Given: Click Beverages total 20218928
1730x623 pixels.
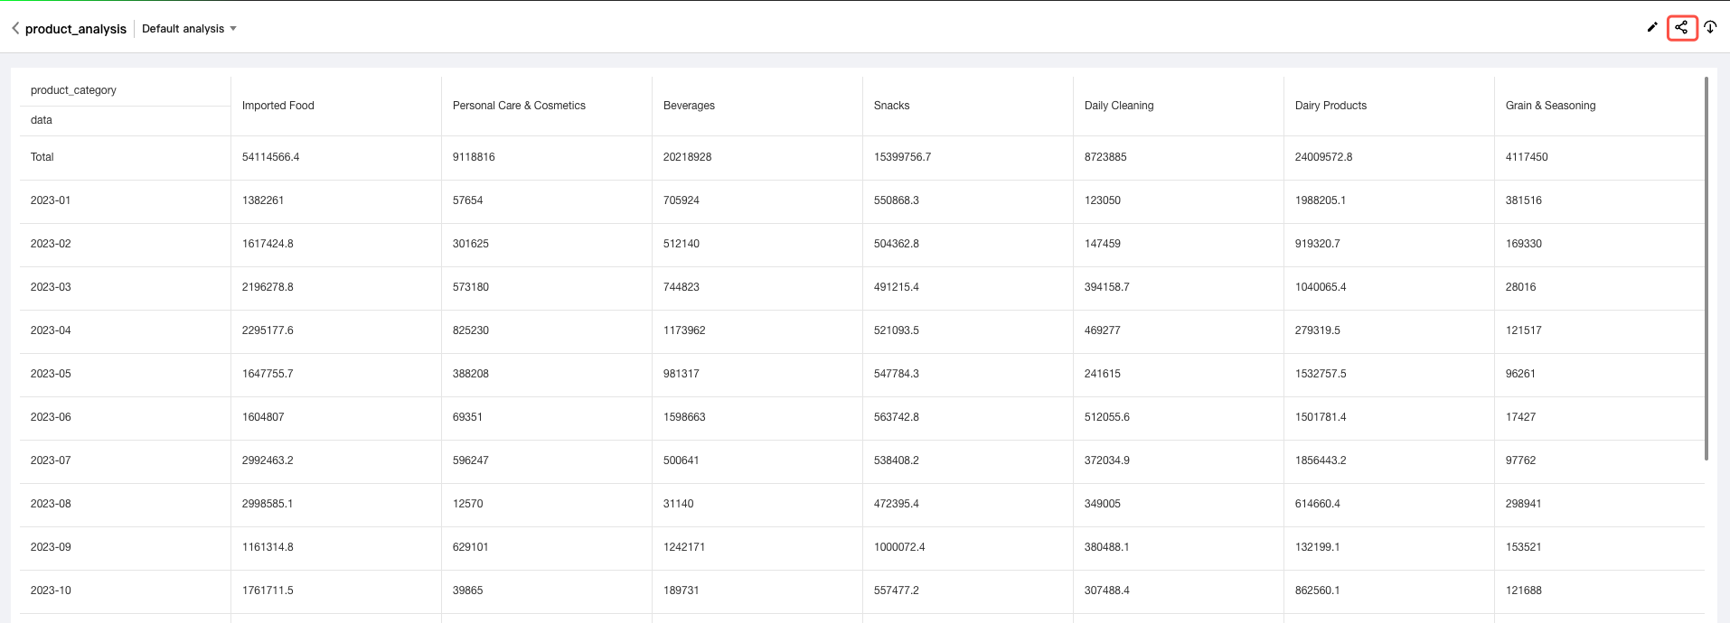Looking at the screenshot, I should pos(687,157).
